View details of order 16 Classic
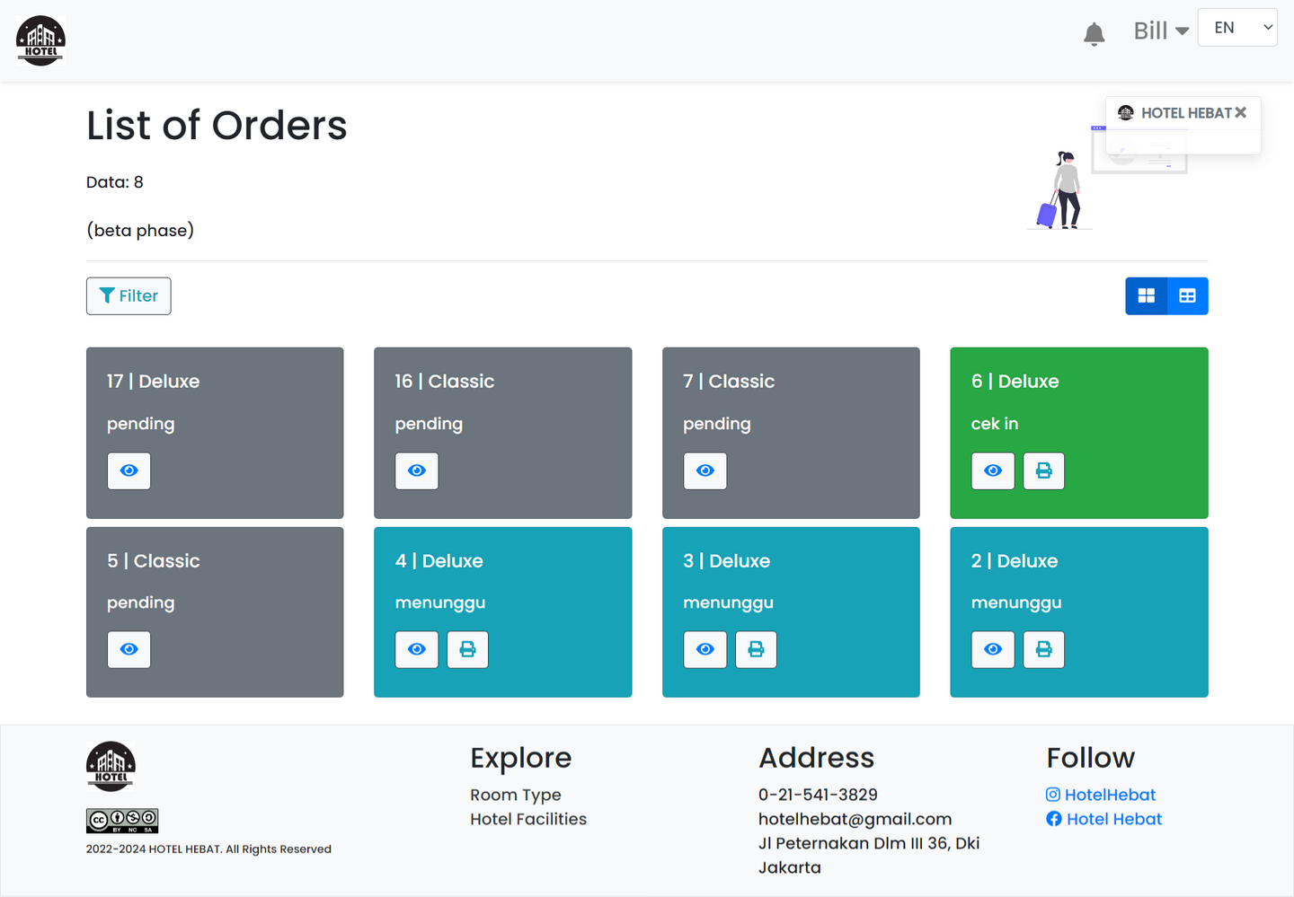The image size is (1294, 897). (x=417, y=470)
